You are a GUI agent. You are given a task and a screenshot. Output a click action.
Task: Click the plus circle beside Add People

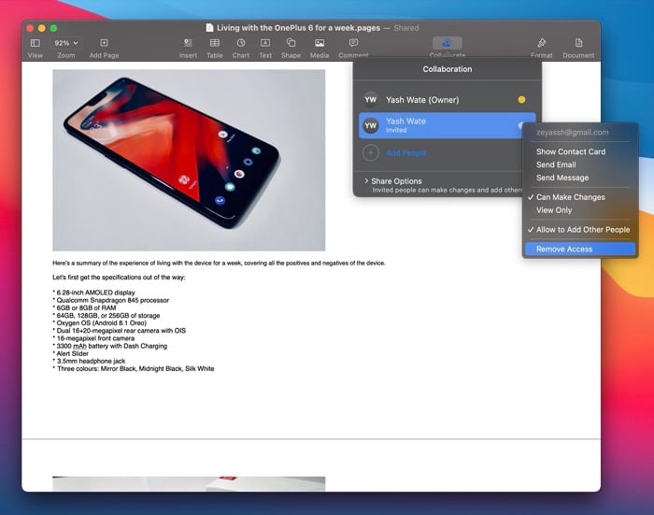370,152
